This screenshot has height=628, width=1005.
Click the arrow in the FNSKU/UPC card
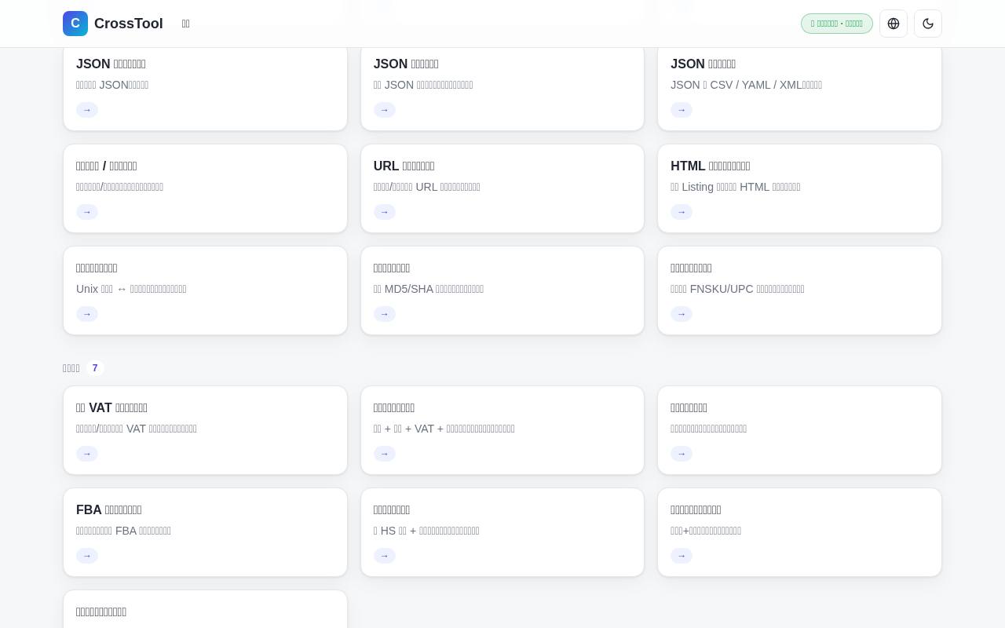pos(682,314)
